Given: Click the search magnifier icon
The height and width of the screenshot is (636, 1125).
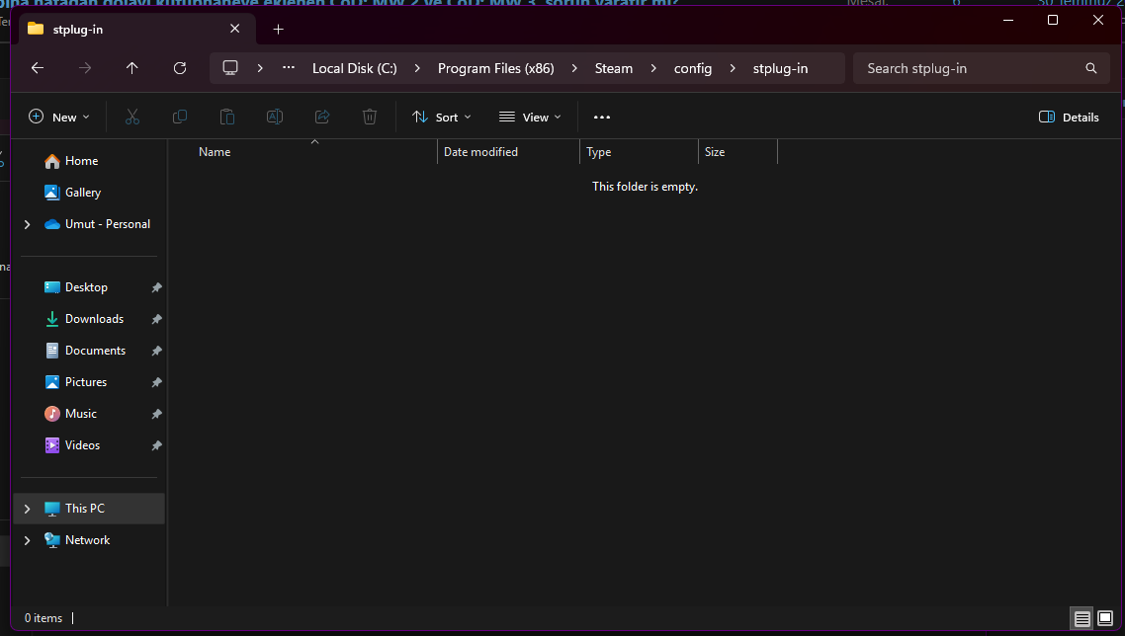Looking at the screenshot, I should coord(1091,68).
